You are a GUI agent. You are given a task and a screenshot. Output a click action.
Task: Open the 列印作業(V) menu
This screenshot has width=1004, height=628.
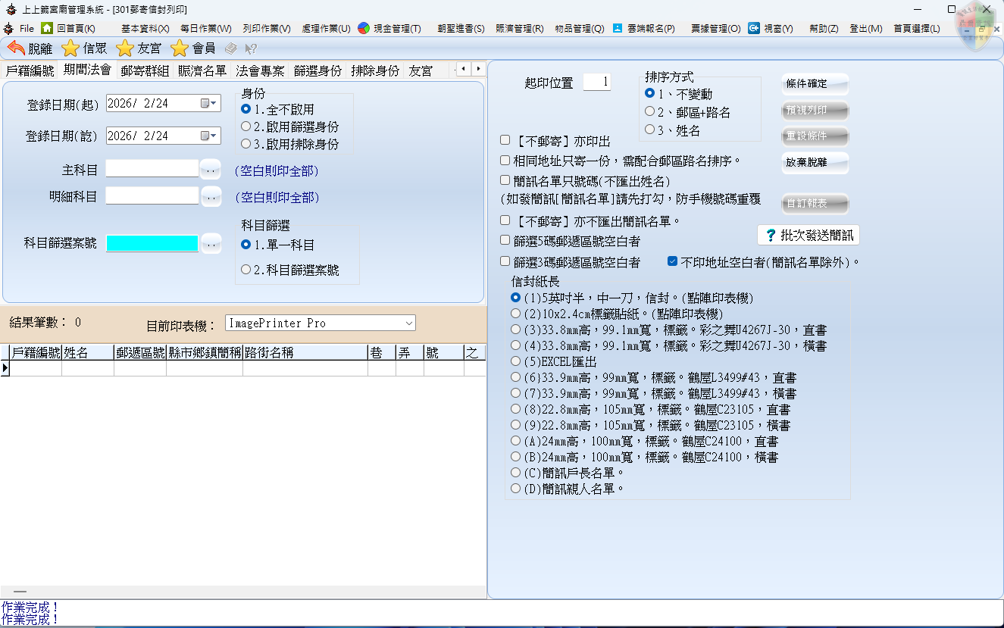point(267,28)
